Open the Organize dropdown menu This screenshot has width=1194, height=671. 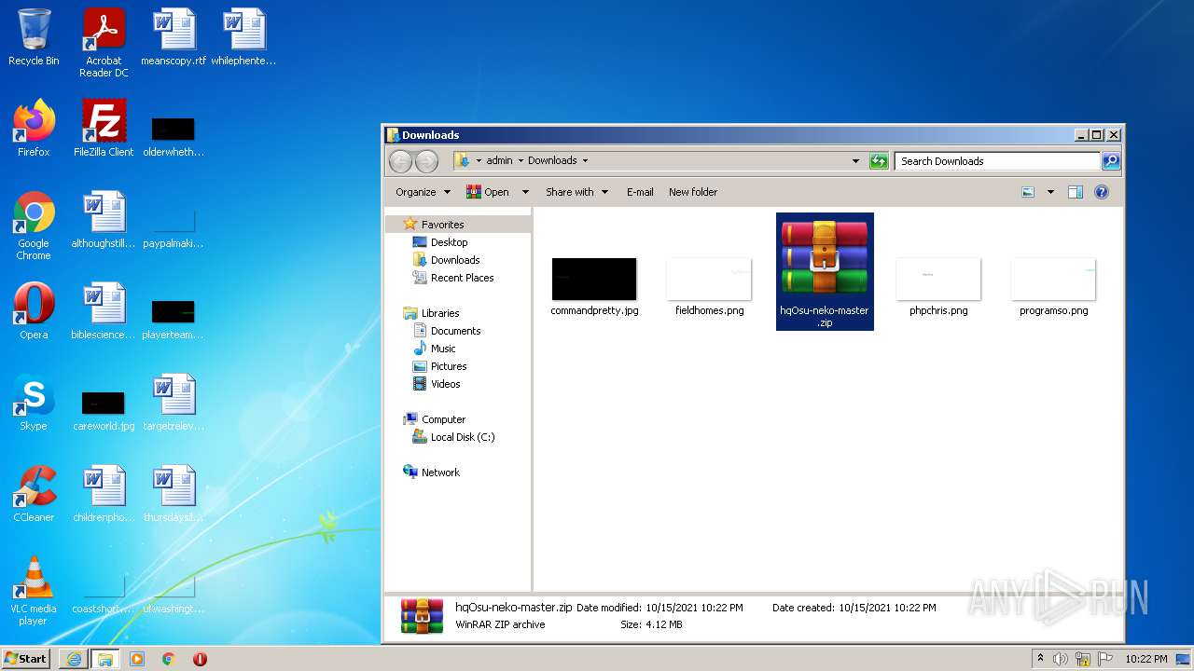tap(423, 192)
